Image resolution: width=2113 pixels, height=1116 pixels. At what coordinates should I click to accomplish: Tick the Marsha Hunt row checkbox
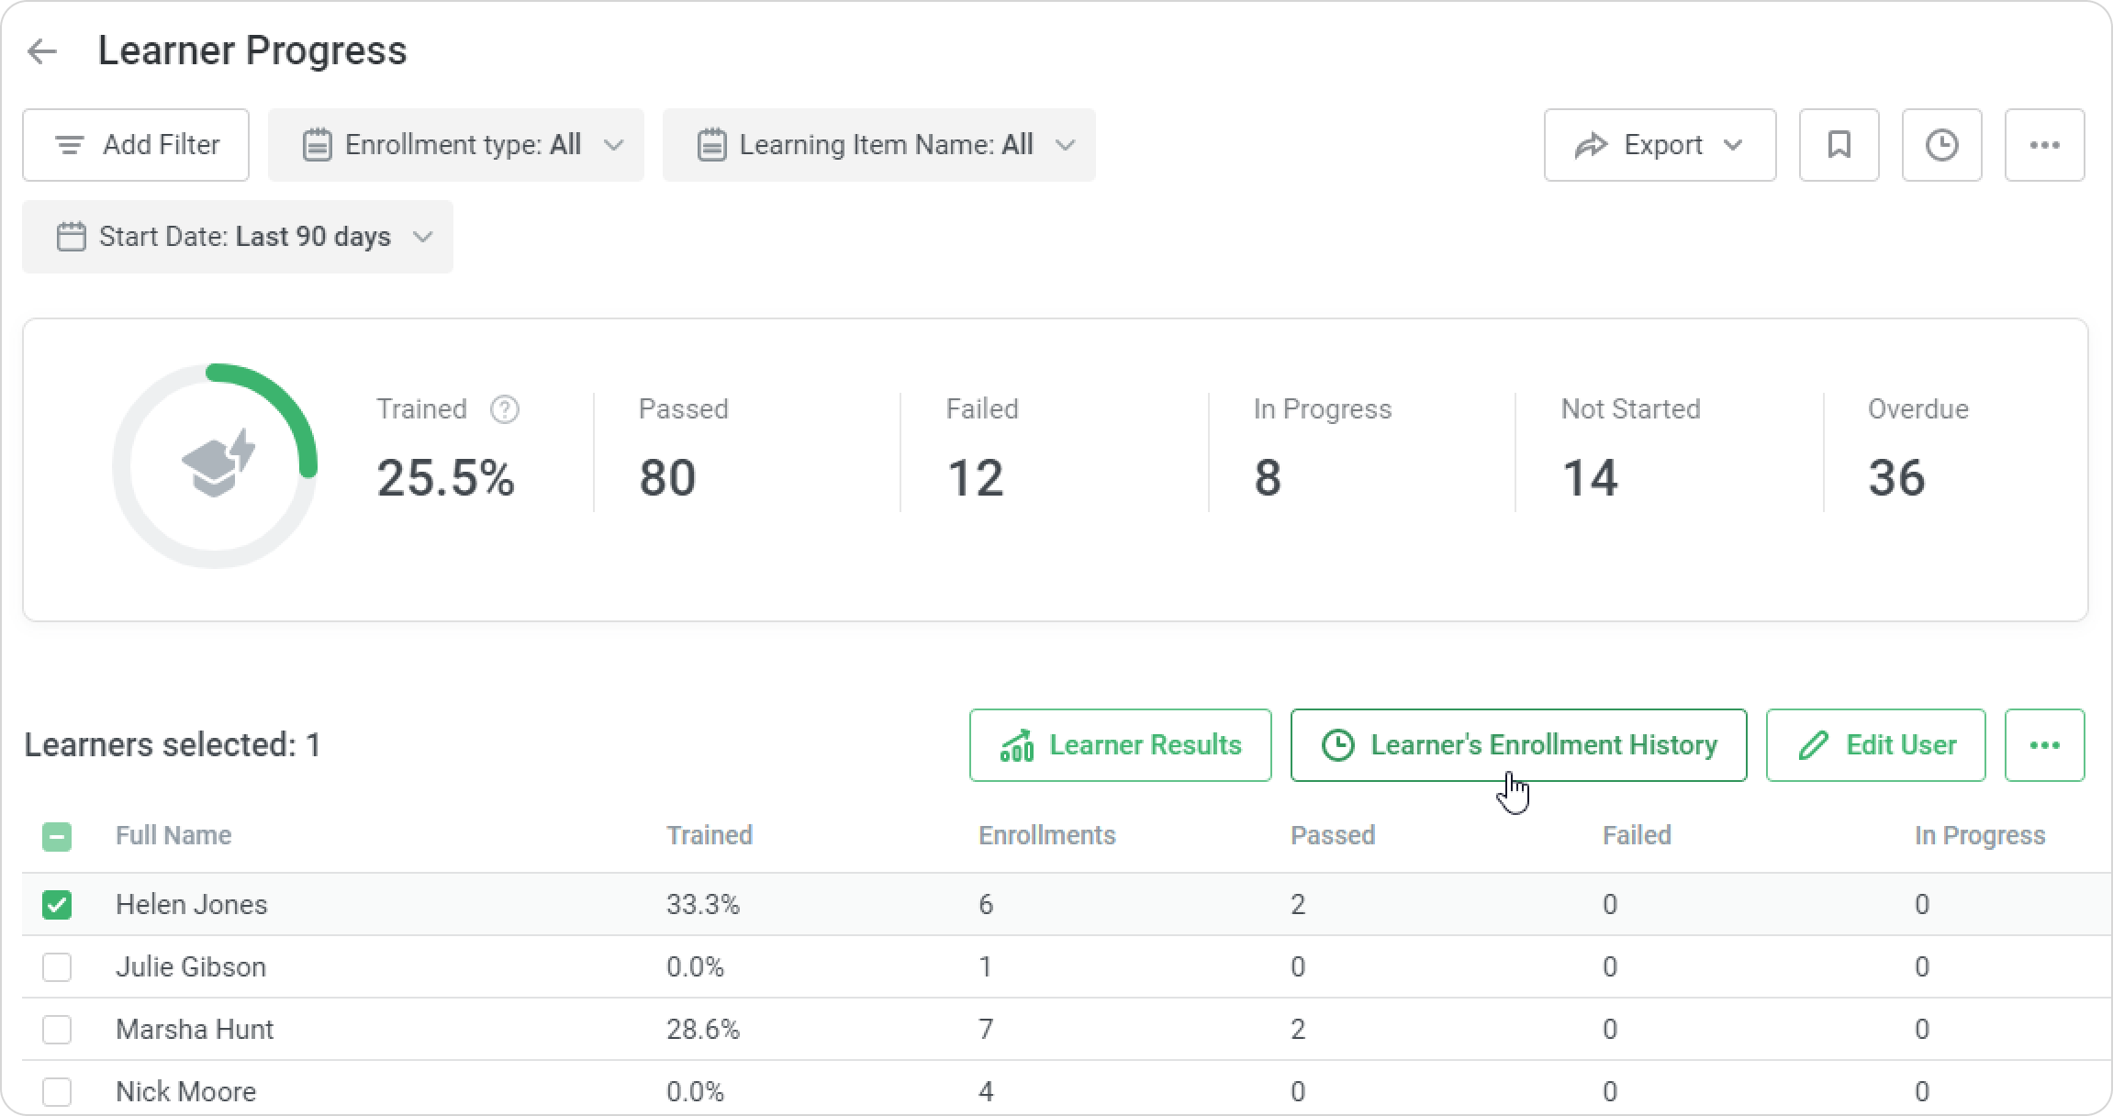click(57, 1030)
